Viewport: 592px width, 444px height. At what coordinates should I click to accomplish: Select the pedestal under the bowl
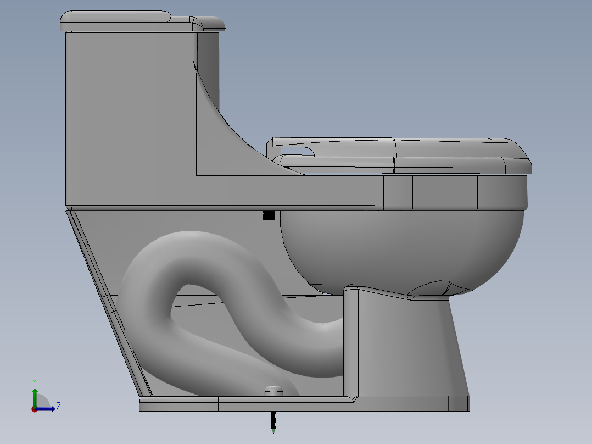(x=406, y=344)
